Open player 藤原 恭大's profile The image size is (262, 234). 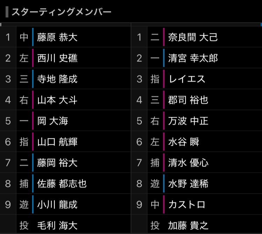pyautogui.click(x=57, y=37)
